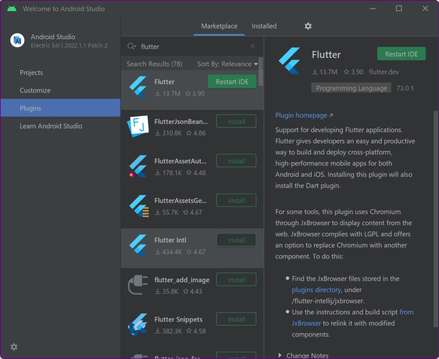Click the Flutter Snippets plugin icon
This screenshot has height=359, width=439.
tap(138, 325)
